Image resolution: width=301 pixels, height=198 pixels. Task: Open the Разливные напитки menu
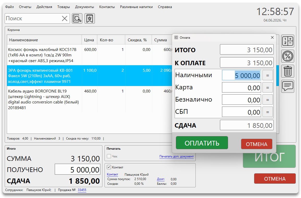[136, 7]
